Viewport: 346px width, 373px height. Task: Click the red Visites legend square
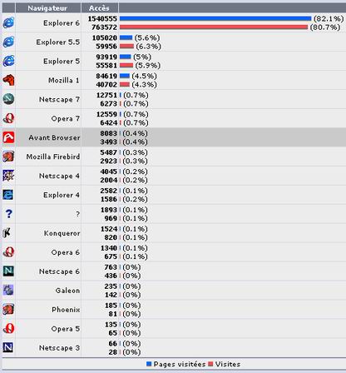(x=210, y=364)
